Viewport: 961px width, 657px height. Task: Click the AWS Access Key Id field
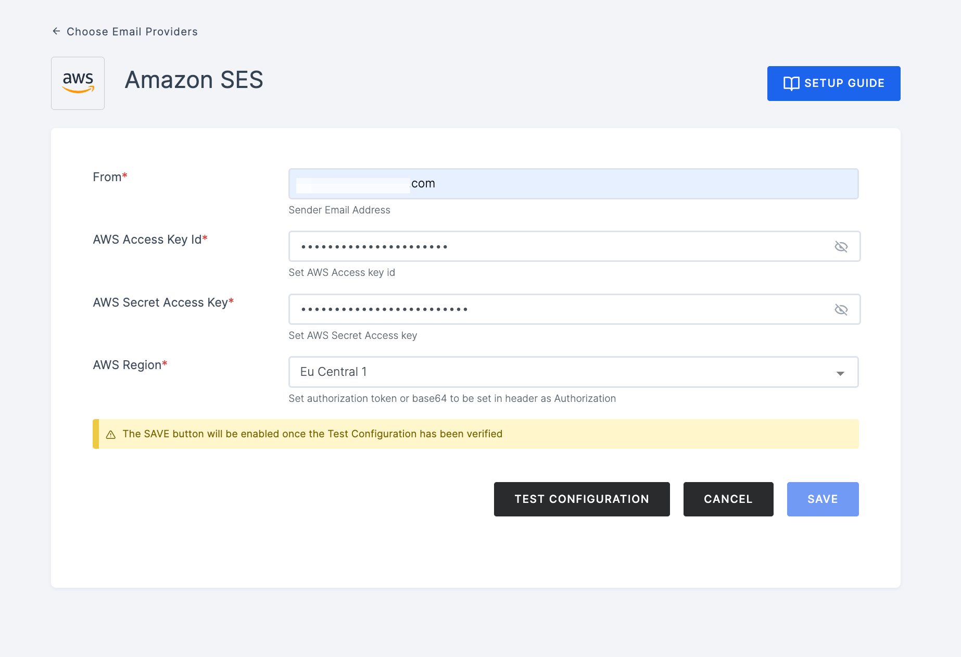point(574,246)
